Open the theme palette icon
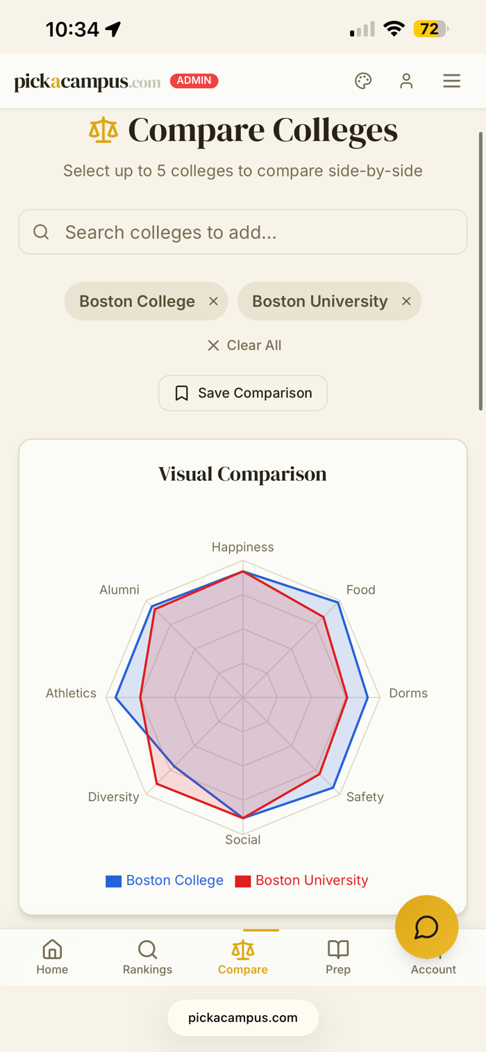The image size is (486, 1052). point(363,81)
